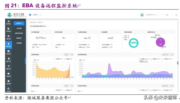Click the 33,779 kWh annual electricity value
The height and width of the screenshot is (103, 180).
pos(41,38)
